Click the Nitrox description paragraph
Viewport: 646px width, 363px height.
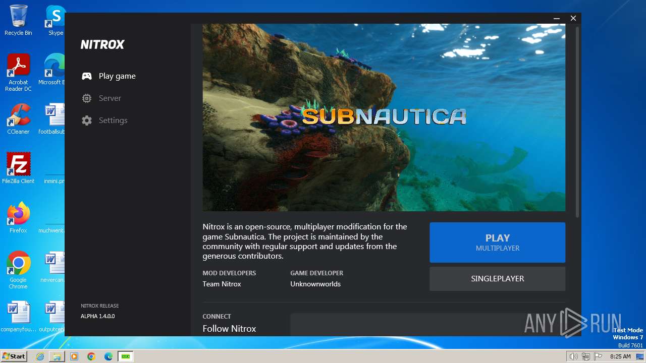tap(304, 241)
